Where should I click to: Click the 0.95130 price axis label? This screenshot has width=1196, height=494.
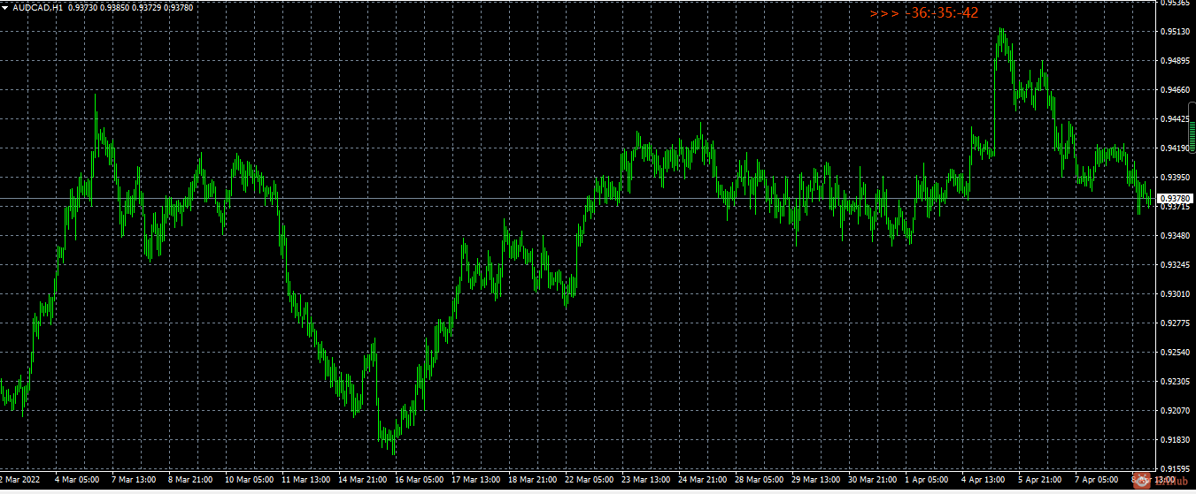(x=1175, y=32)
